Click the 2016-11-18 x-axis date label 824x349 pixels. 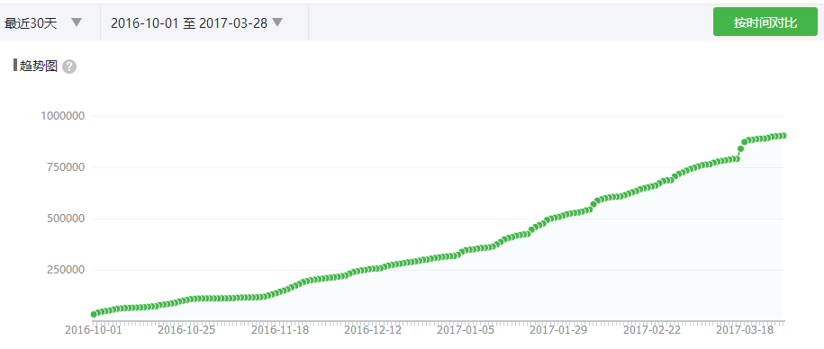coord(279,330)
